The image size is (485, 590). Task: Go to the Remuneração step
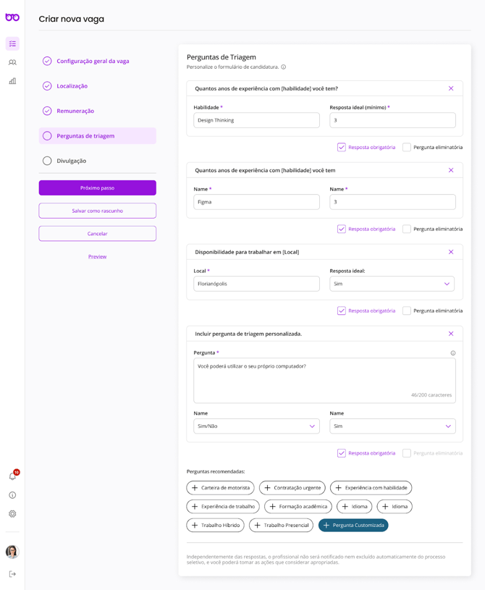point(75,111)
